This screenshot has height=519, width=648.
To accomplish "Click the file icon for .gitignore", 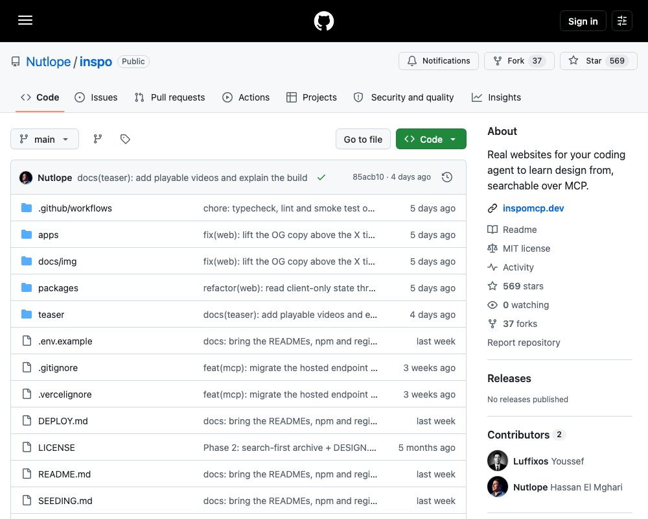I will (x=27, y=367).
